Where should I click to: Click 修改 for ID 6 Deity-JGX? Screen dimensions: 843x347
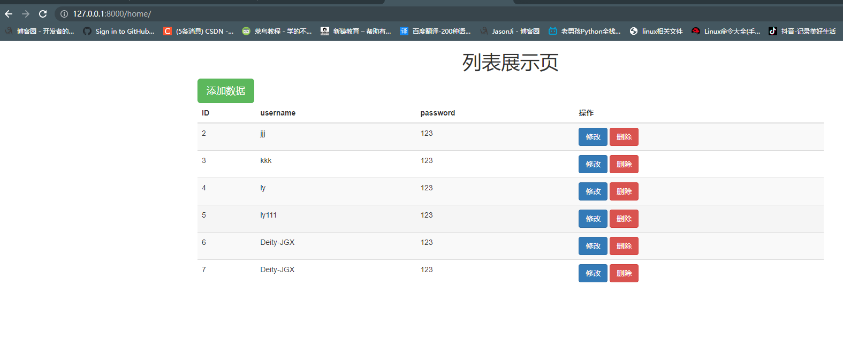click(x=593, y=246)
